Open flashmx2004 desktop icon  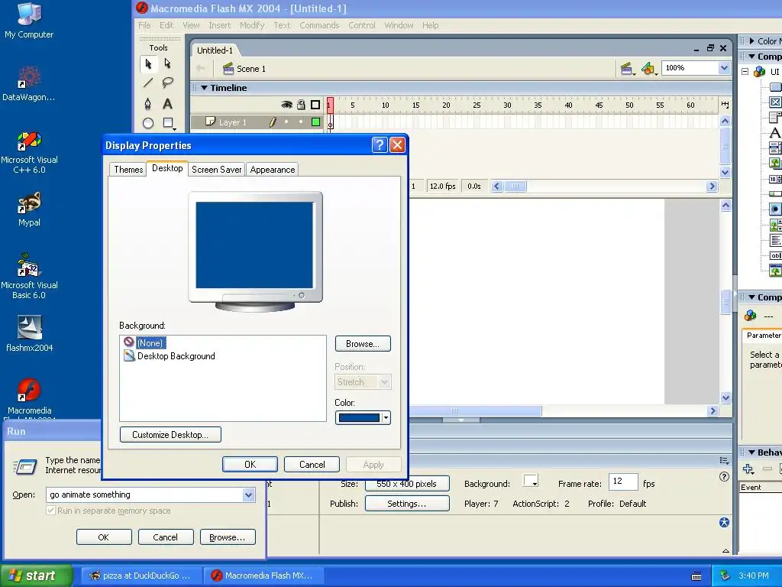(30, 334)
